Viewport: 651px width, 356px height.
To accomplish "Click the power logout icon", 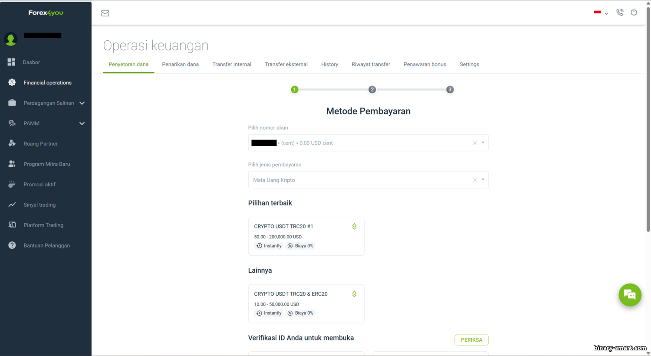I will pos(634,12).
